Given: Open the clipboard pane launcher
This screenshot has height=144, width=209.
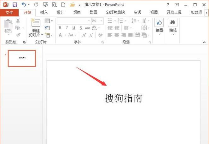Looking at the screenshot, I should point(24,42).
